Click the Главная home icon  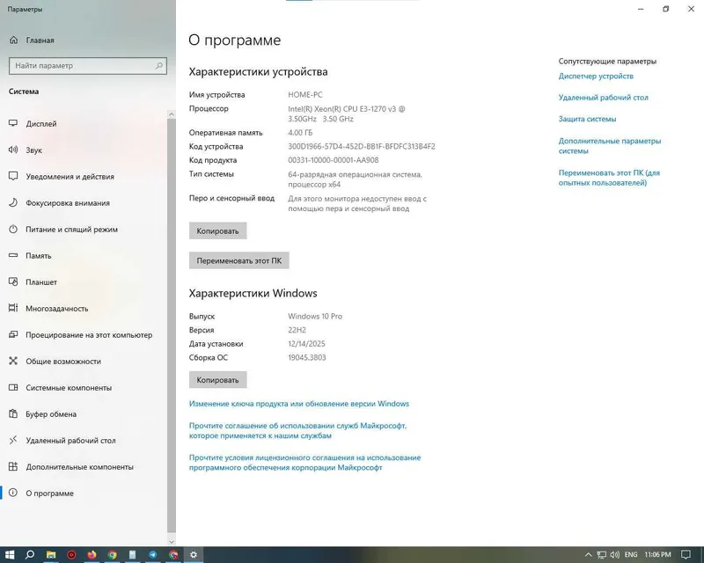(13, 40)
